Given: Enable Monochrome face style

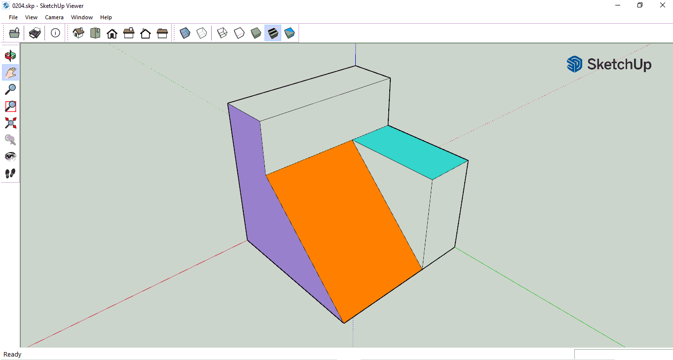Looking at the screenshot, I should [289, 33].
